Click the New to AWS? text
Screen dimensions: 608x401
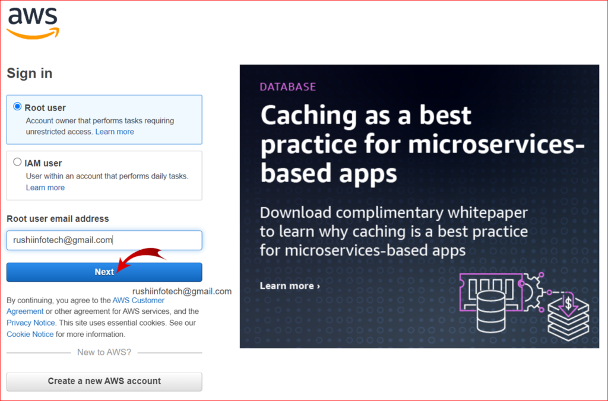(104, 352)
